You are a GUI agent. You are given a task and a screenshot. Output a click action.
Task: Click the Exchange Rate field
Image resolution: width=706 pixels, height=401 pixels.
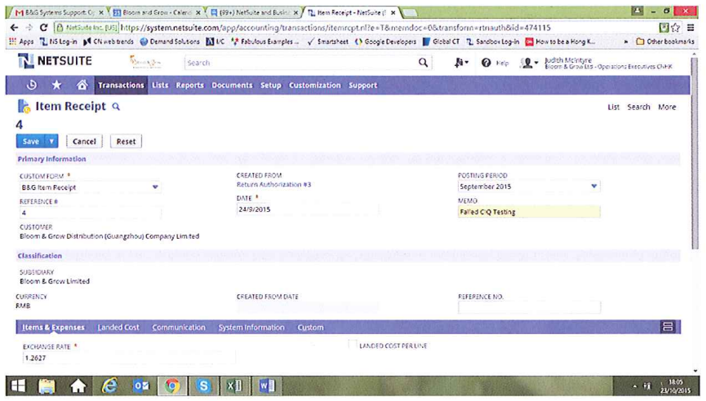(129, 358)
